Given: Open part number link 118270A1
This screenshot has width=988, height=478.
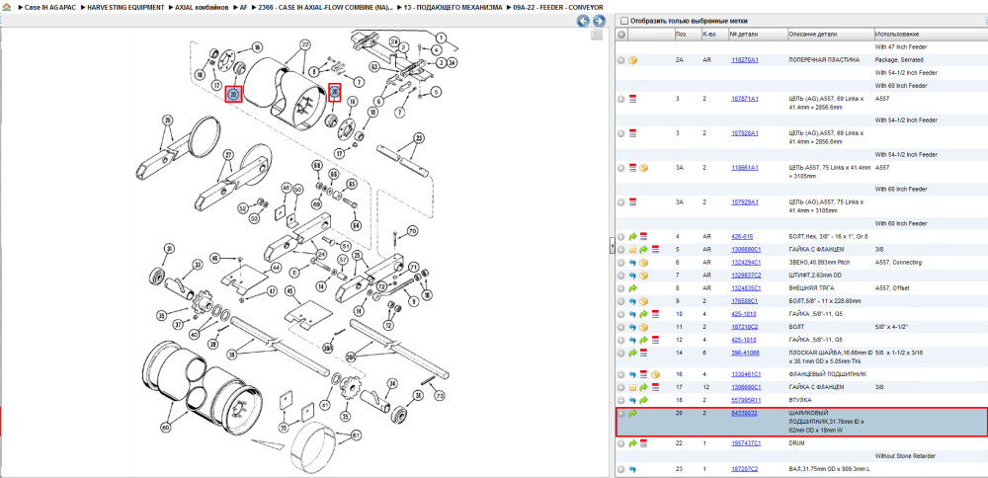Looking at the screenshot, I should 744,60.
